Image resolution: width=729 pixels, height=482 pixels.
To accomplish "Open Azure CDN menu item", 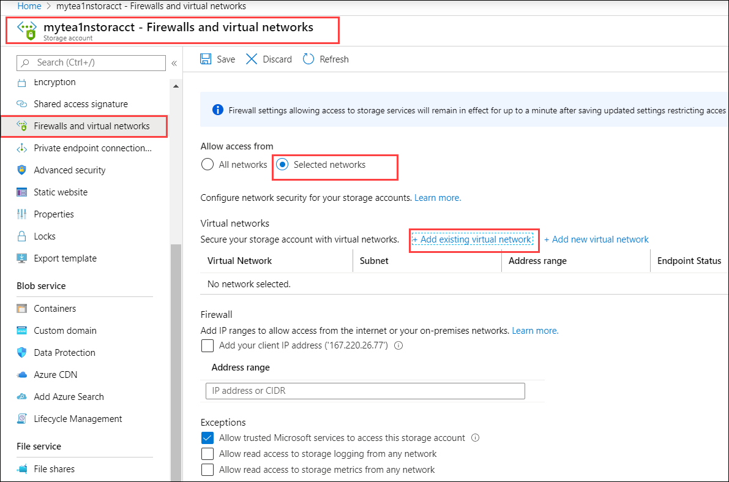I will [55, 375].
